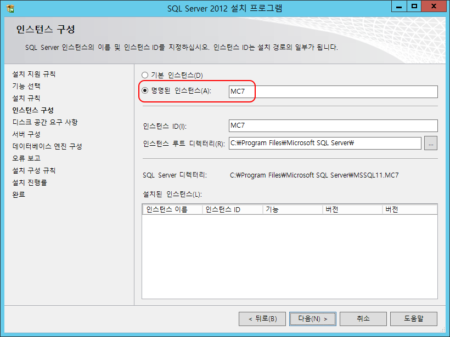Click the < 뒤로(B) button
450x337 pixels.
(262, 319)
